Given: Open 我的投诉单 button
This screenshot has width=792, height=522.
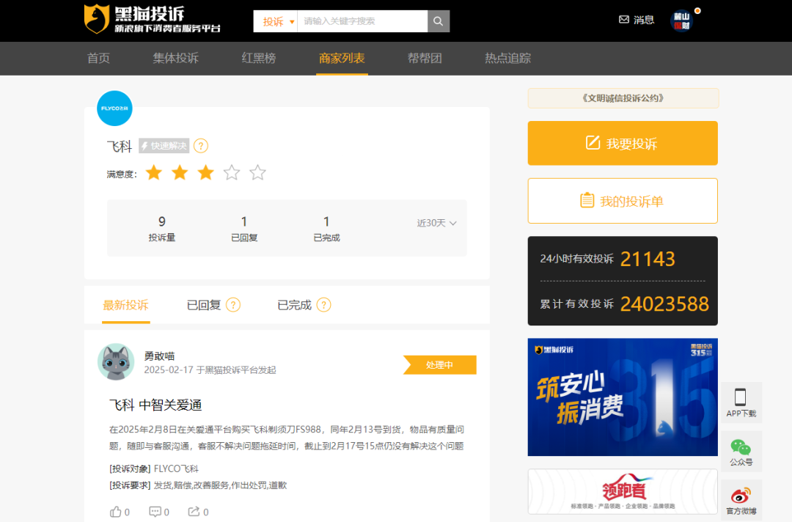Looking at the screenshot, I should [x=623, y=201].
